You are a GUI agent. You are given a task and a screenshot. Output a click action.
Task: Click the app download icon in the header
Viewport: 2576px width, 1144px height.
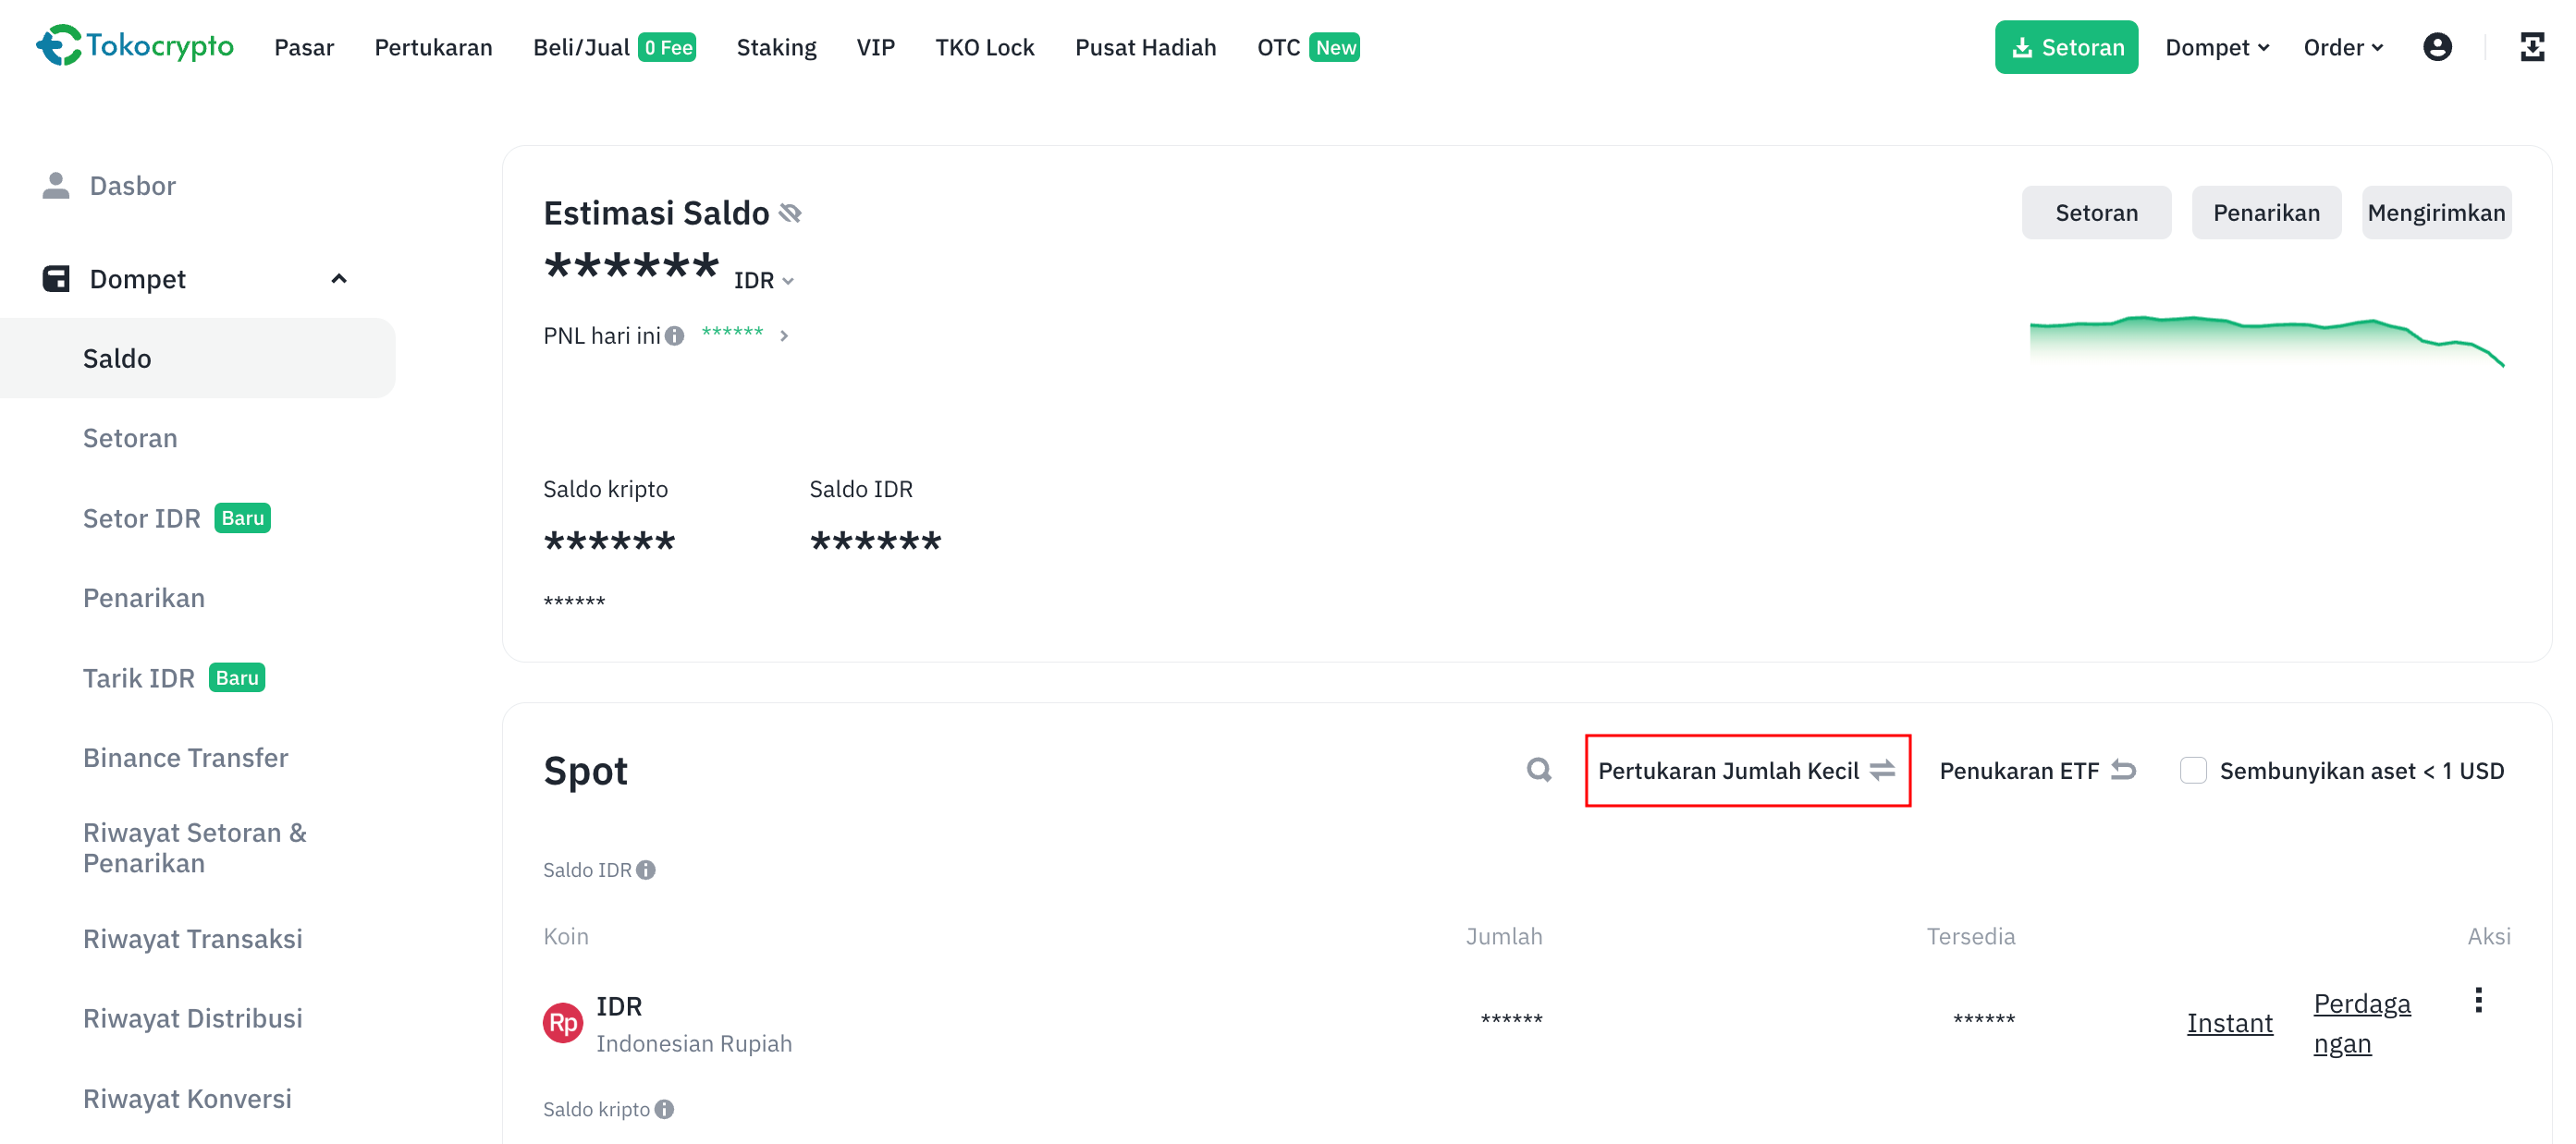(2531, 47)
